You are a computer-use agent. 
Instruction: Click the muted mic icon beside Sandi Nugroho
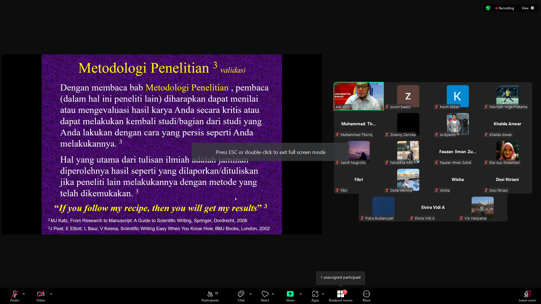click(x=337, y=163)
